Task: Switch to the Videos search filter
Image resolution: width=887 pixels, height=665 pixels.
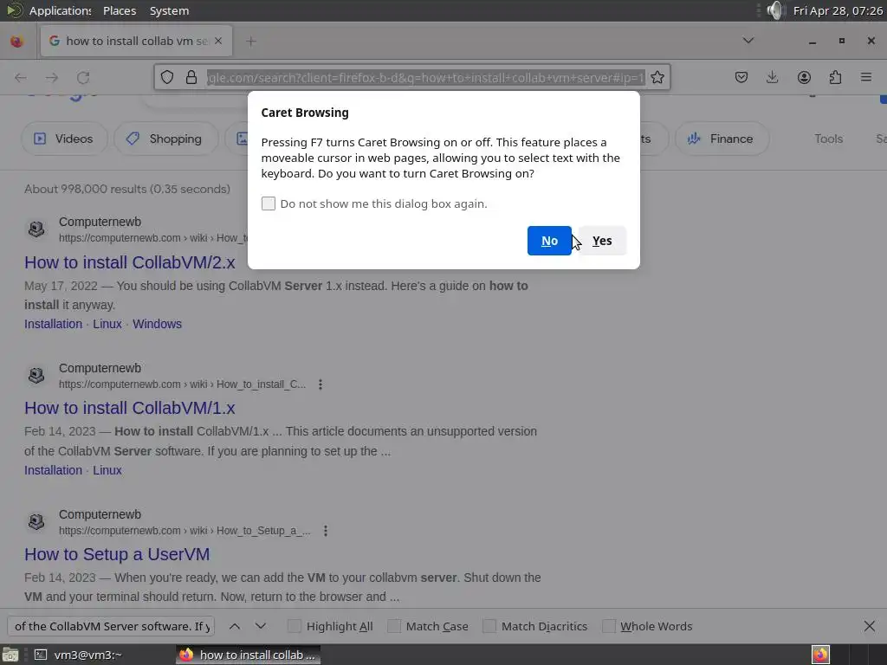Action: click(x=64, y=139)
